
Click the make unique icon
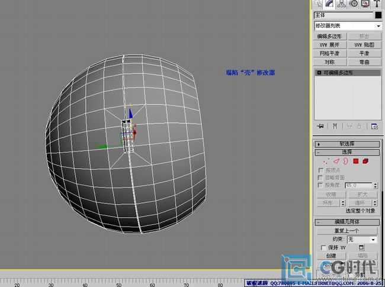(349, 126)
